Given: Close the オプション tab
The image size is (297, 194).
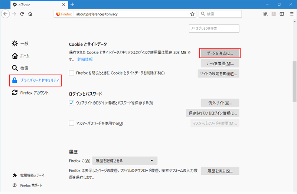Looking at the screenshot, I should [63, 4].
